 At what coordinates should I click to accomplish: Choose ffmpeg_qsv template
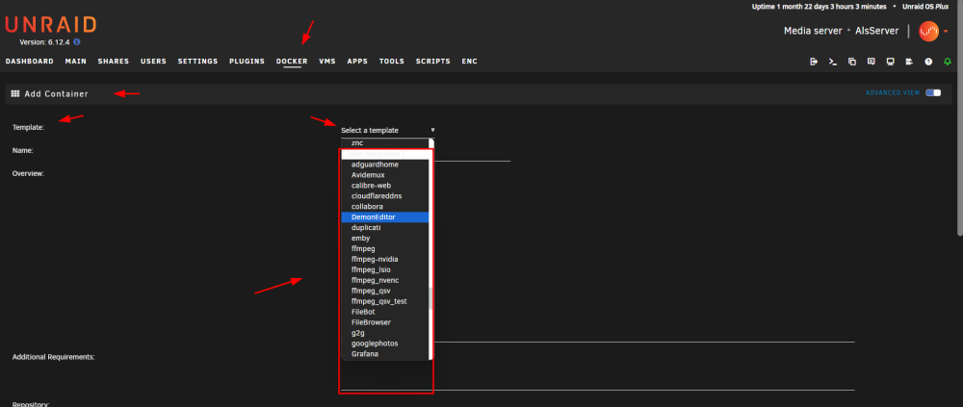pyautogui.click(x=385, y=291)
